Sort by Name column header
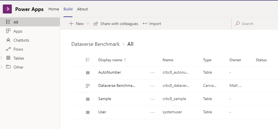This screenshot has height=129, width=278. [168, 60]
